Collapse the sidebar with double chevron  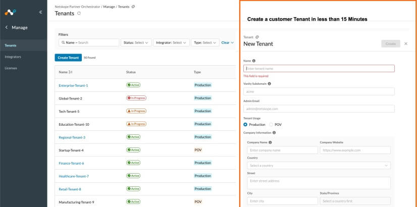(x=40, y=12)
